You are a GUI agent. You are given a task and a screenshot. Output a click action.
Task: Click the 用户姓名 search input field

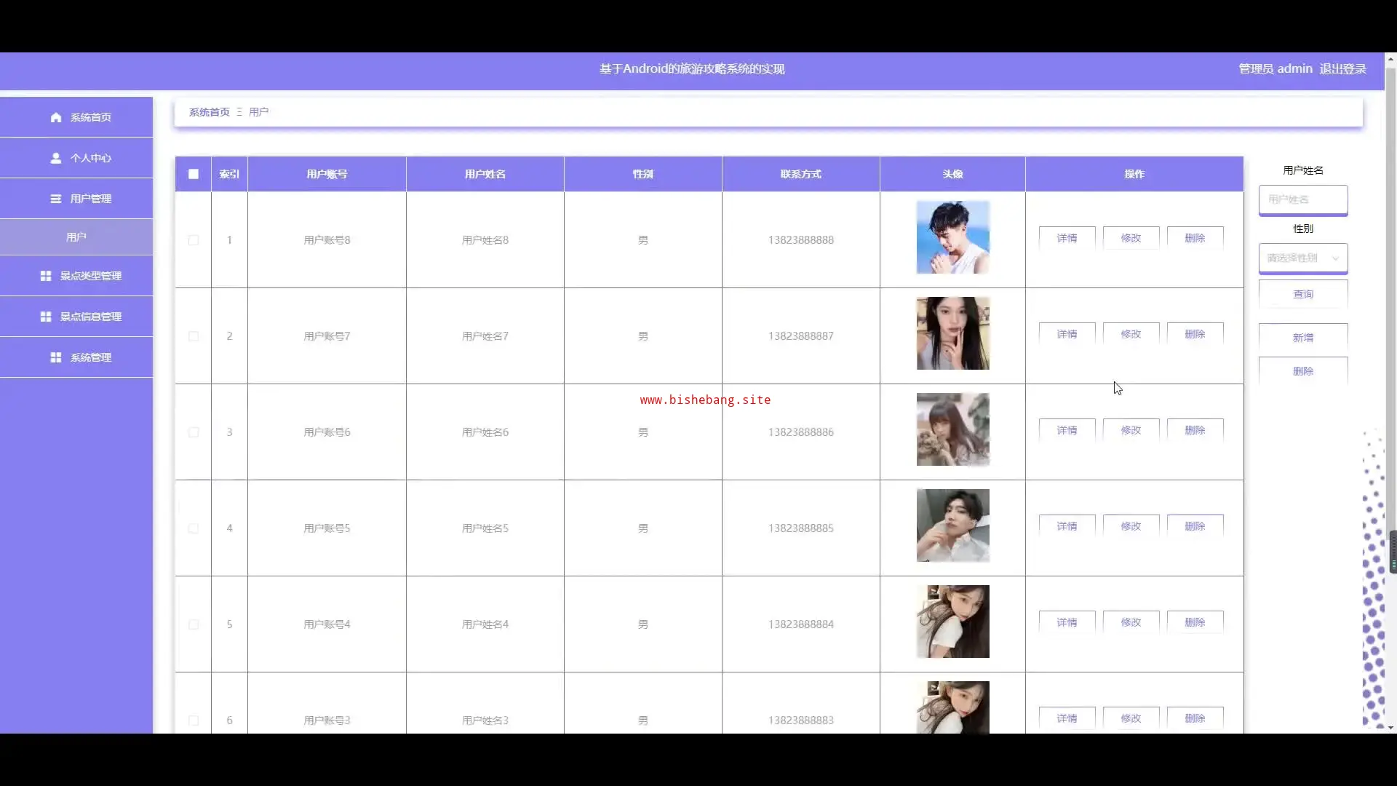coord(1303,199)
